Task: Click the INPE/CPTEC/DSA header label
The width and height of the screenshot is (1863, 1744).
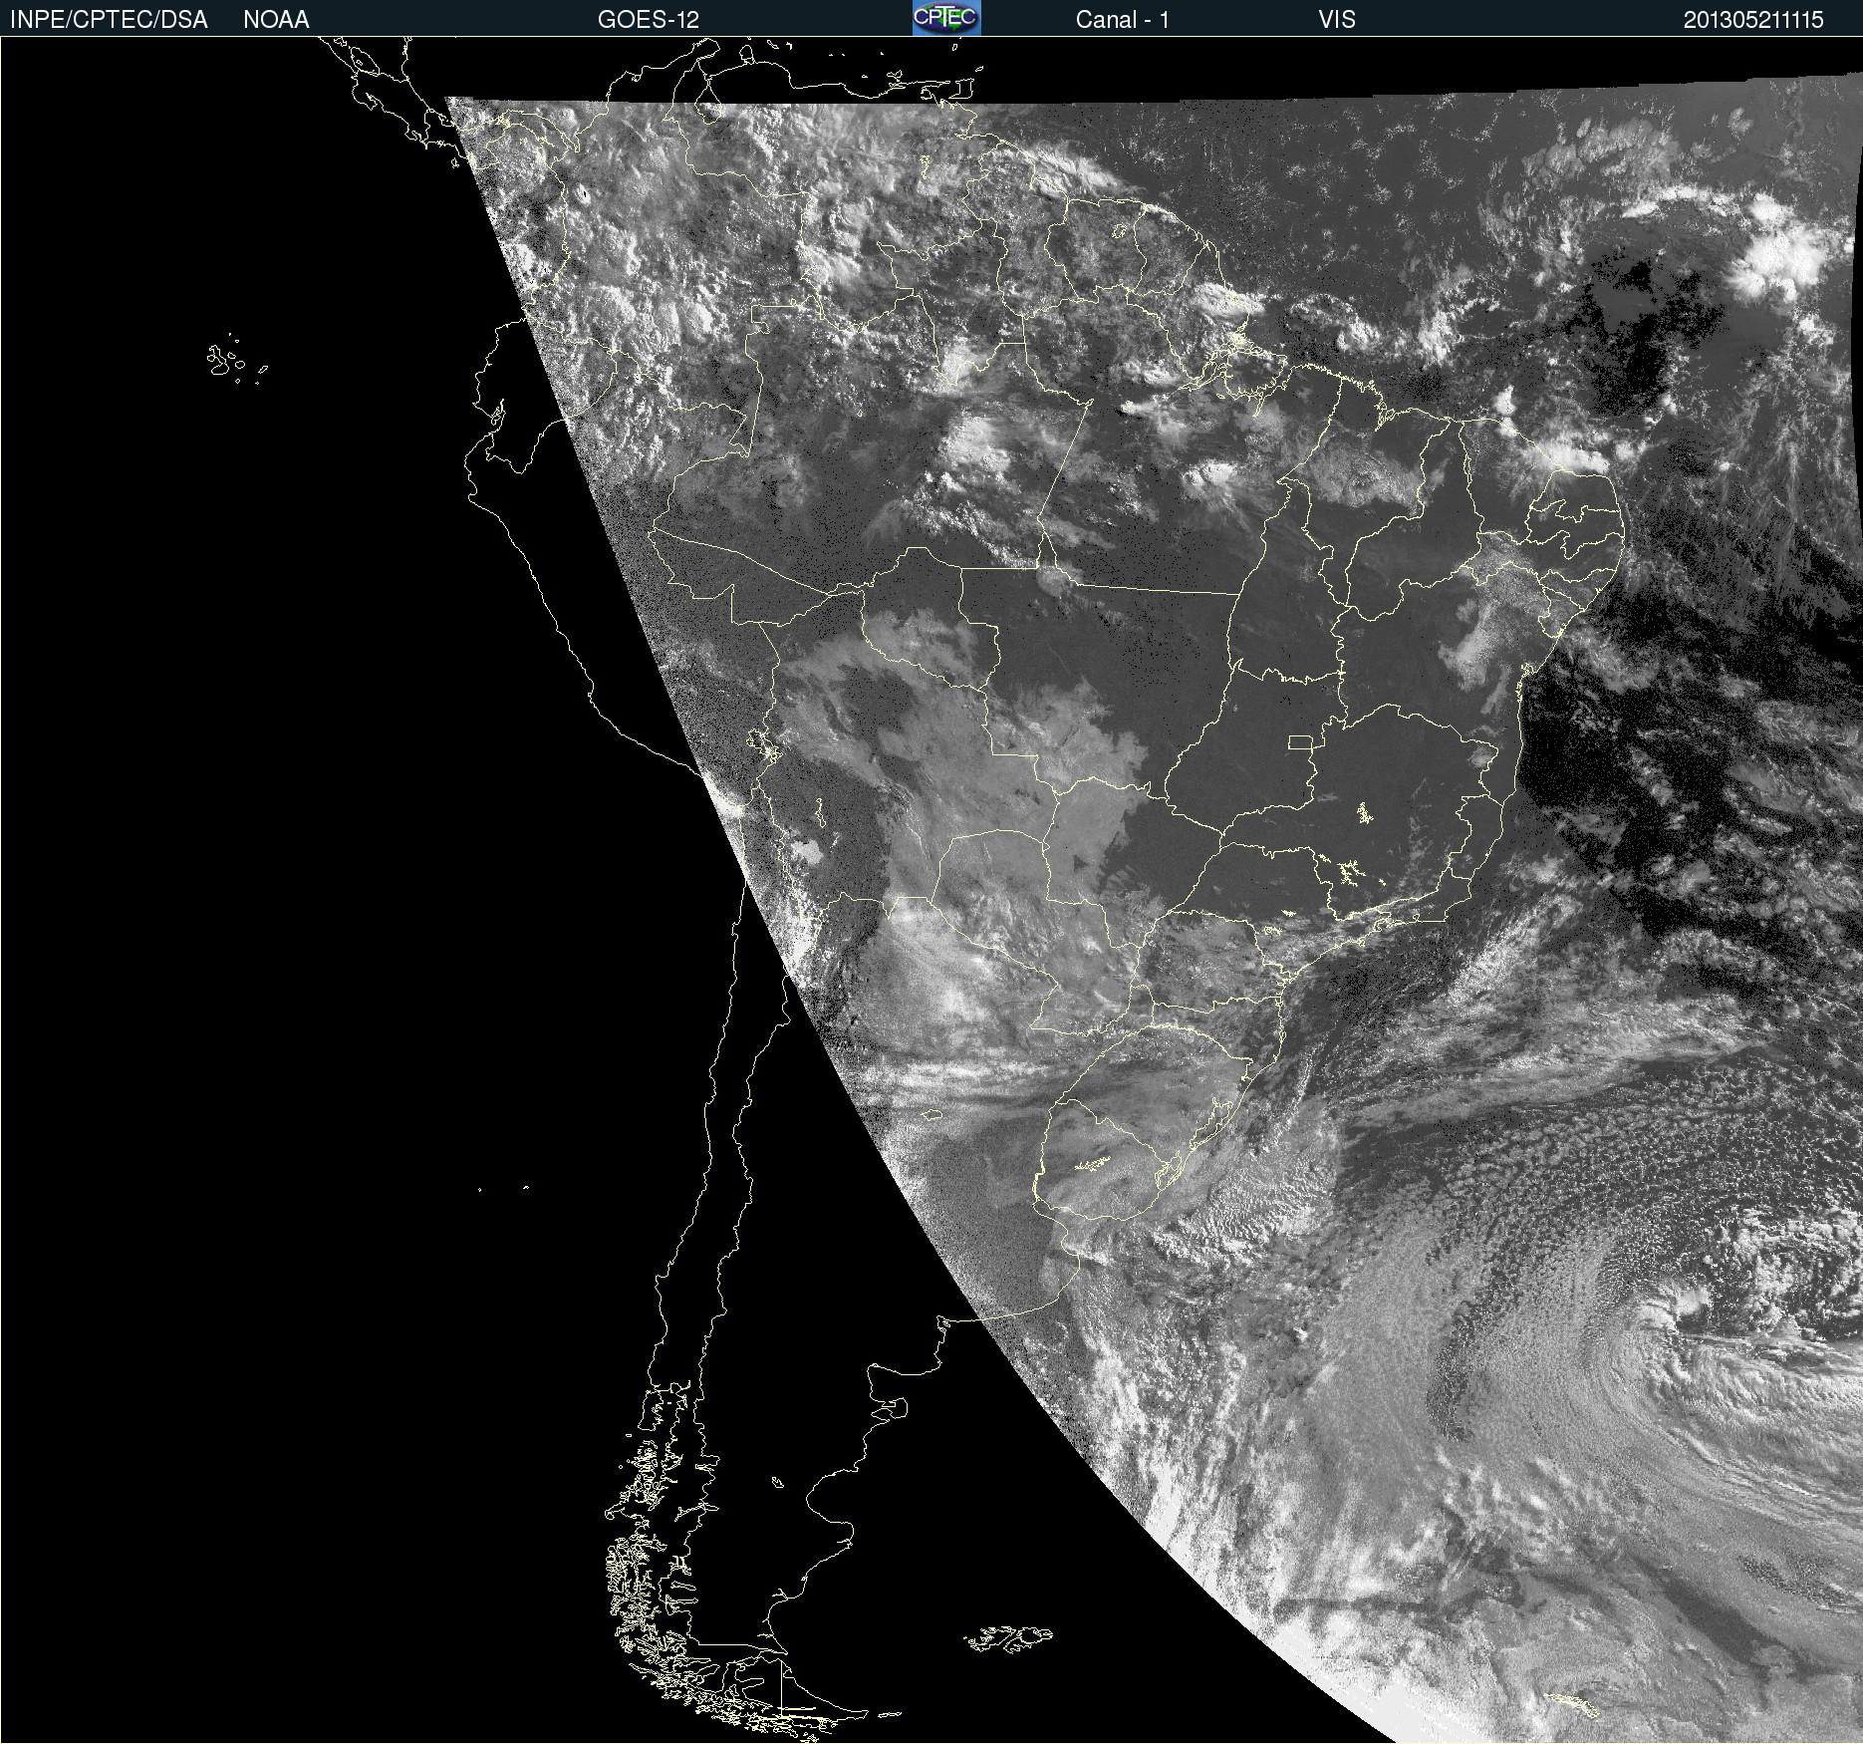Action: coord(109,20)
